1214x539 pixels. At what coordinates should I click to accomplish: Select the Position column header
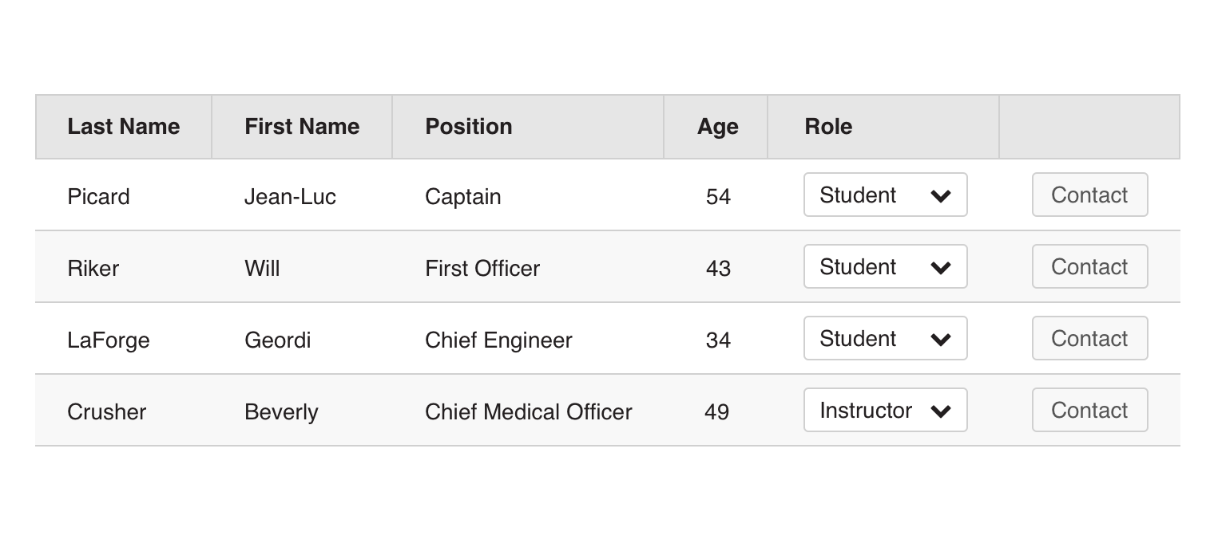469,127
